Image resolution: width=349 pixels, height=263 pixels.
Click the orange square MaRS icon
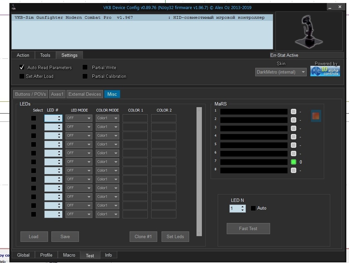tap(316, 116)
